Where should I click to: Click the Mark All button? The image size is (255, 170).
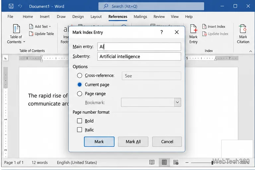[133, 142]
